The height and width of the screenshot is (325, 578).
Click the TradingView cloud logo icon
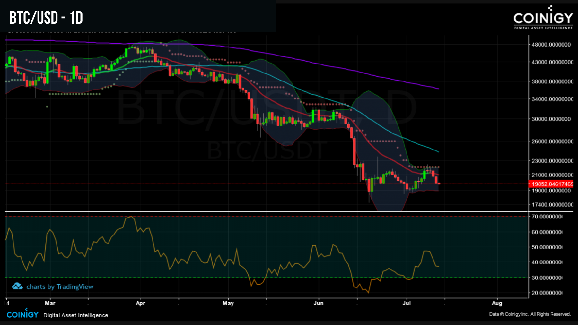(x=16, y=287)
